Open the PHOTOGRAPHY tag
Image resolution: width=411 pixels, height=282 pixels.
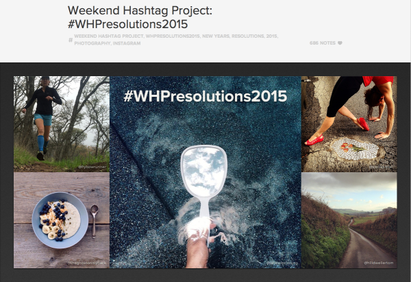click(x=92, y=43)
